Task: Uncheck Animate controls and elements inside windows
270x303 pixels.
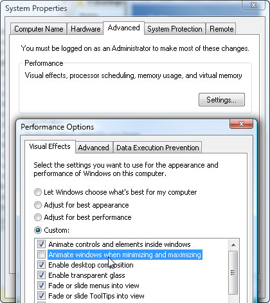Action: pos(41,244)
